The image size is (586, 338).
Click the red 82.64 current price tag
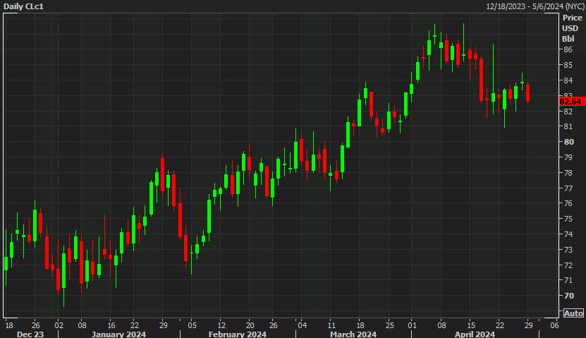click(570, 102)
